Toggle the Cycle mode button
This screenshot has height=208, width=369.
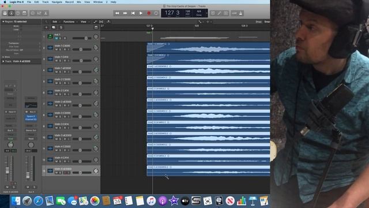click(156, 13)
